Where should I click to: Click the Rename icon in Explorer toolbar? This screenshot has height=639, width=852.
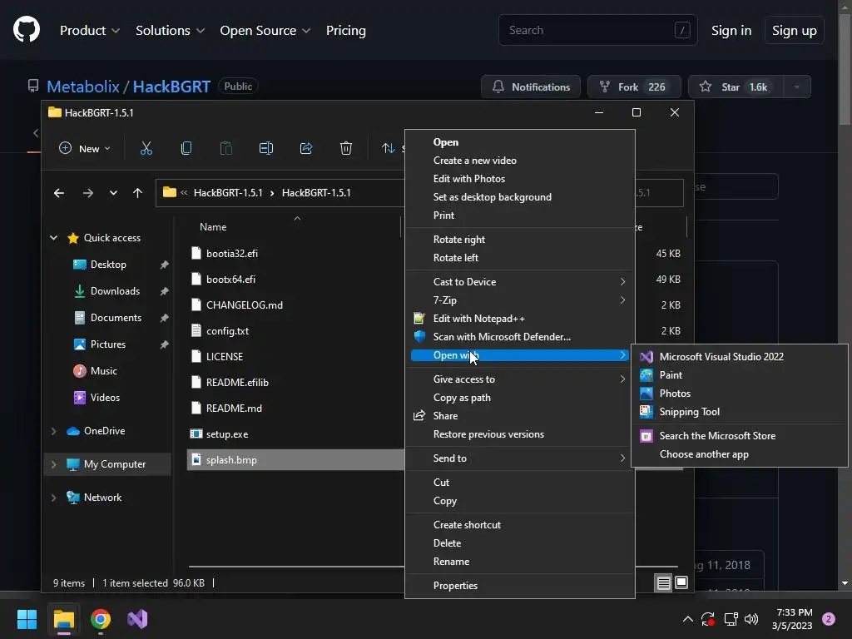(x=265, y=148)
